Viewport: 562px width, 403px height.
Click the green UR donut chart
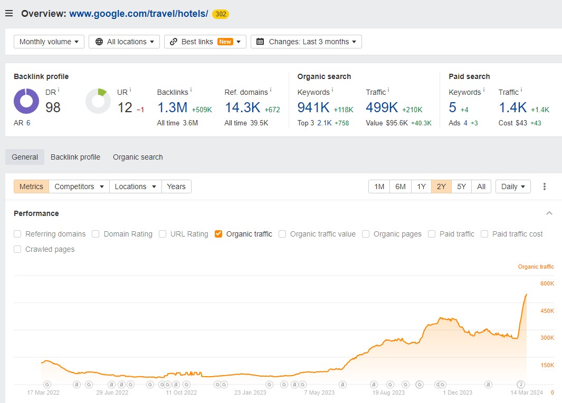tap(98, 101)
